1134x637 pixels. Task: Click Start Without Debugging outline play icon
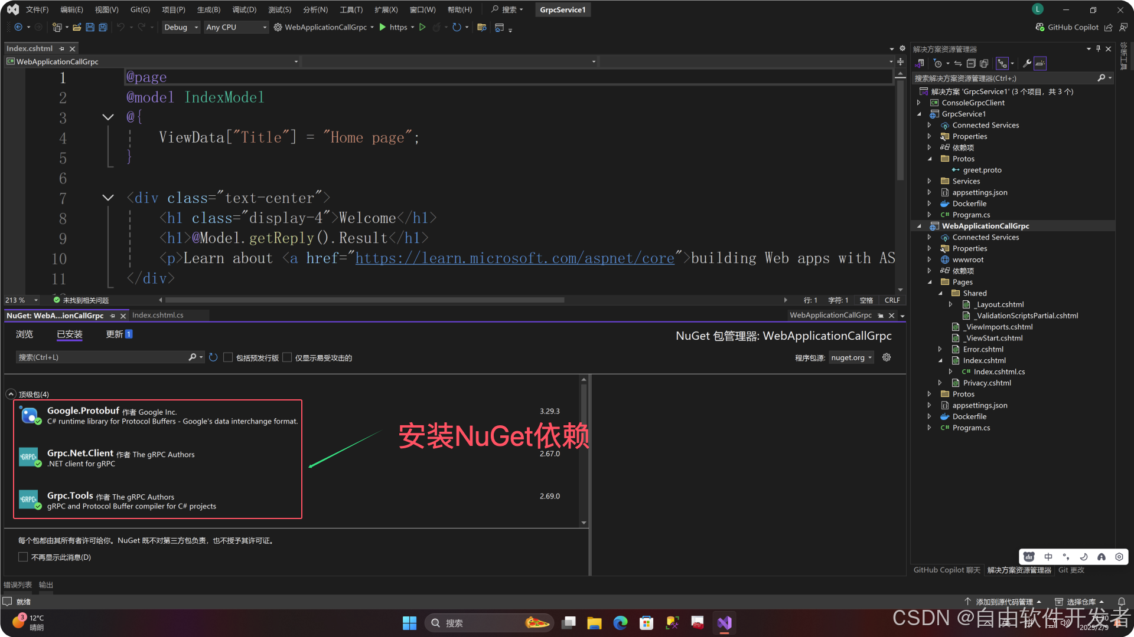(x=422, y=27)
